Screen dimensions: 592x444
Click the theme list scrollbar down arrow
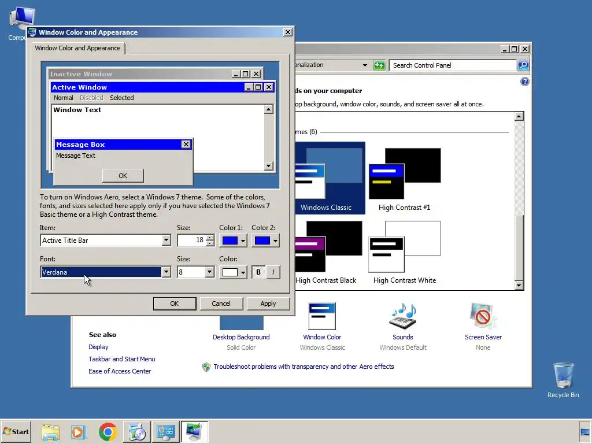[519, 286]
